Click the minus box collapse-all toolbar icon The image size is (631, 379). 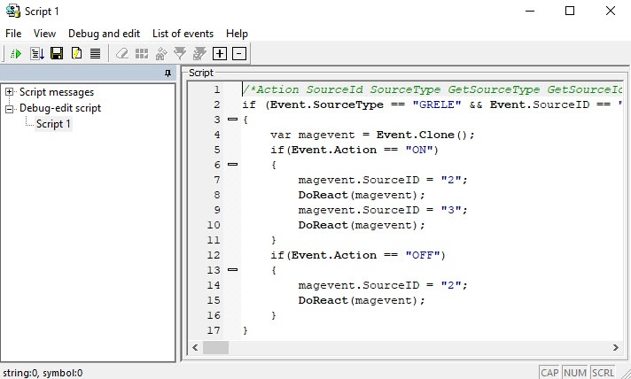238,54
